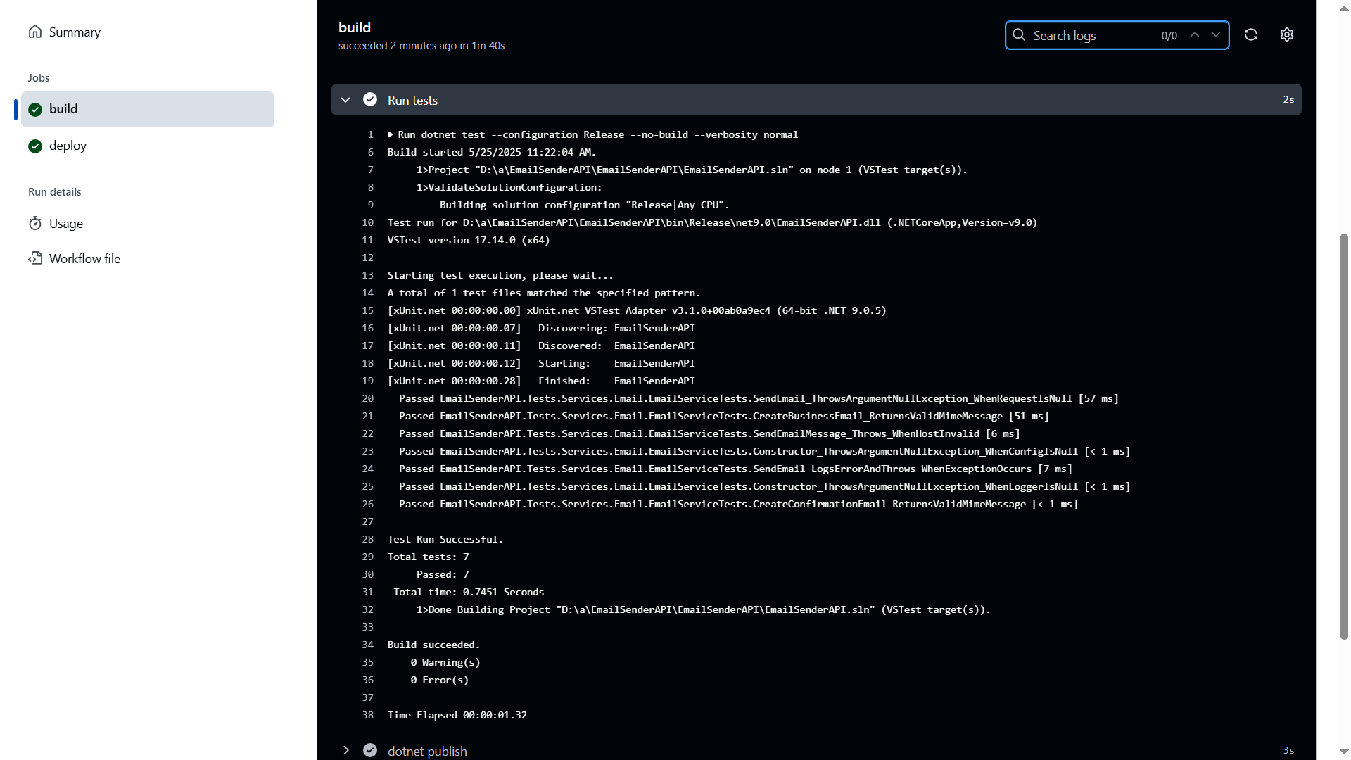Click 'Total time: 0.7451 Seconds' line

469,592
